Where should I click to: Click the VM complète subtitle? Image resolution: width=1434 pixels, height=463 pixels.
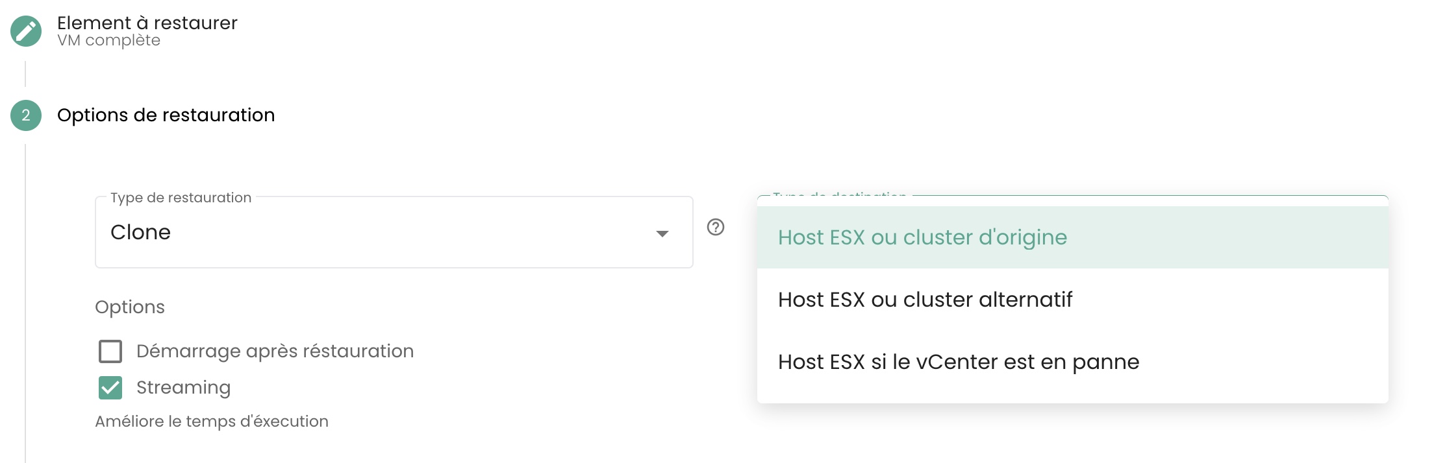pyautogui.click(x=108, y=40)
